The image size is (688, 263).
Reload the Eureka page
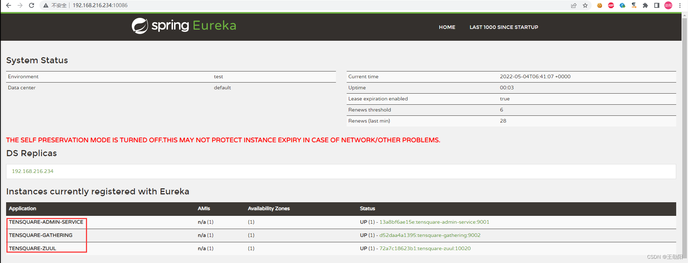tap(32, 5)
